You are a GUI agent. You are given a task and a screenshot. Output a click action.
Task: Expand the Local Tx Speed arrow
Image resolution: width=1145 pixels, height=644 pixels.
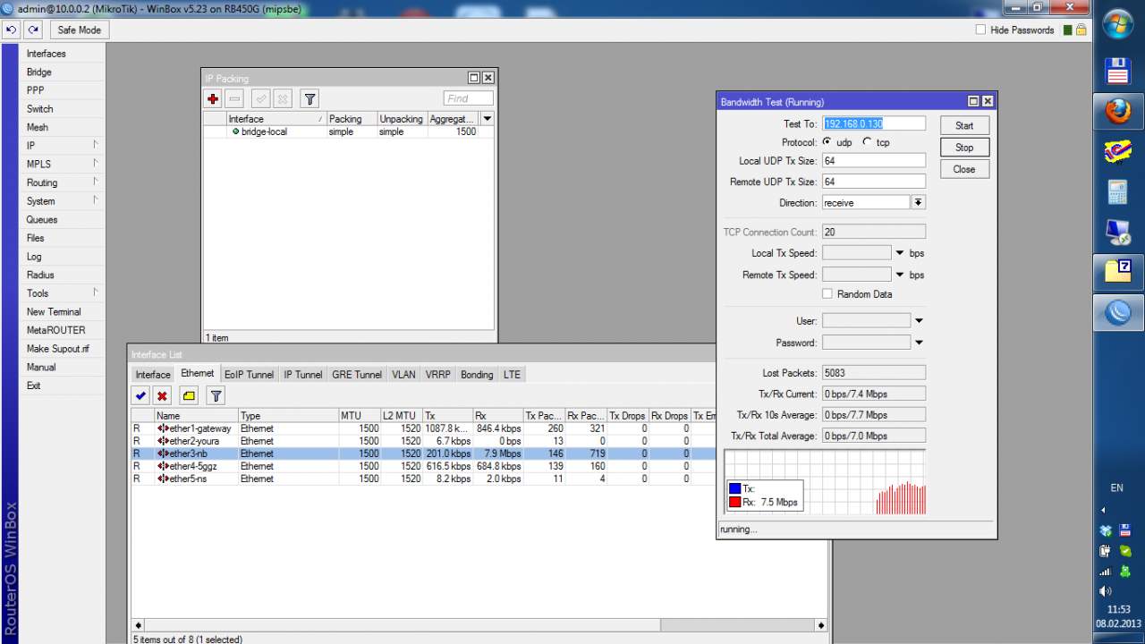(900, 253)
